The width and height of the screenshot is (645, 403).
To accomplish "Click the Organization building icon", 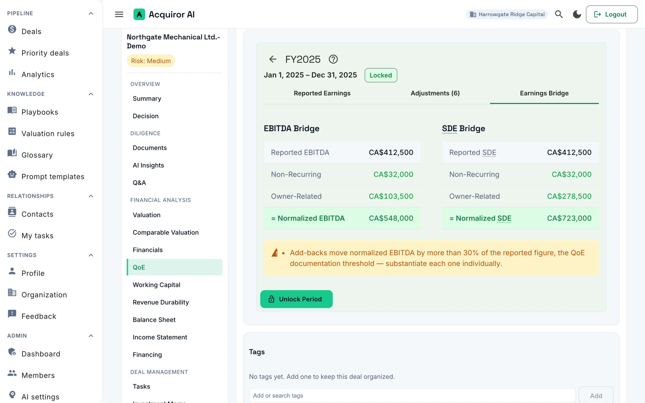I will 12,293.
